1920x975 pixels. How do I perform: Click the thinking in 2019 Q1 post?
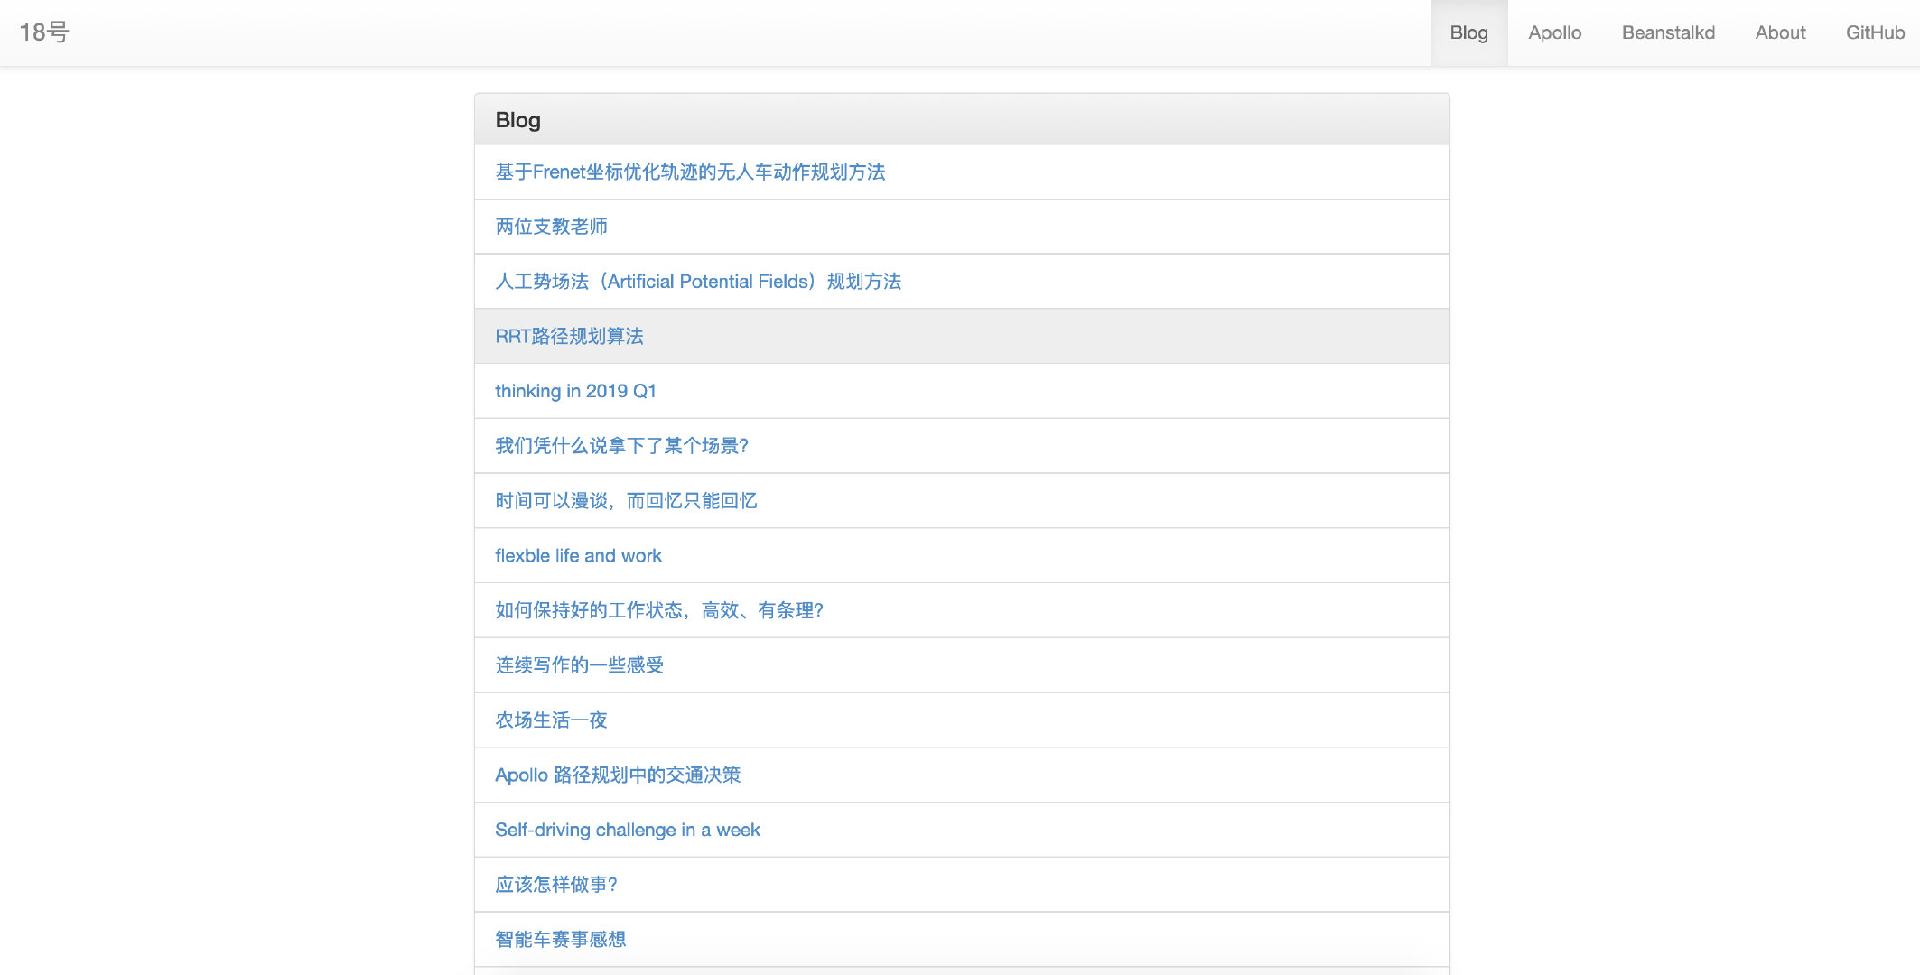click(575, 391)
